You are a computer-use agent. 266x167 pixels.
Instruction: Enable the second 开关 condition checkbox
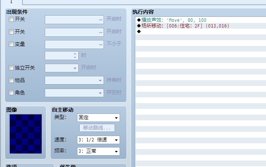[11, 32]
